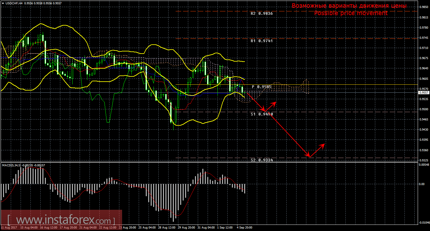Click the R2 0.9836 resistance label
The height and width of the screenshot is (231, 430).
(262, 14)
